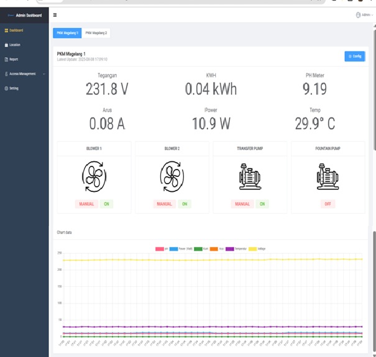The width and height of the screenshot is (376, 357).
Task: Click the yellow Voltage legend swatch
Action: (x=252, y=249)
